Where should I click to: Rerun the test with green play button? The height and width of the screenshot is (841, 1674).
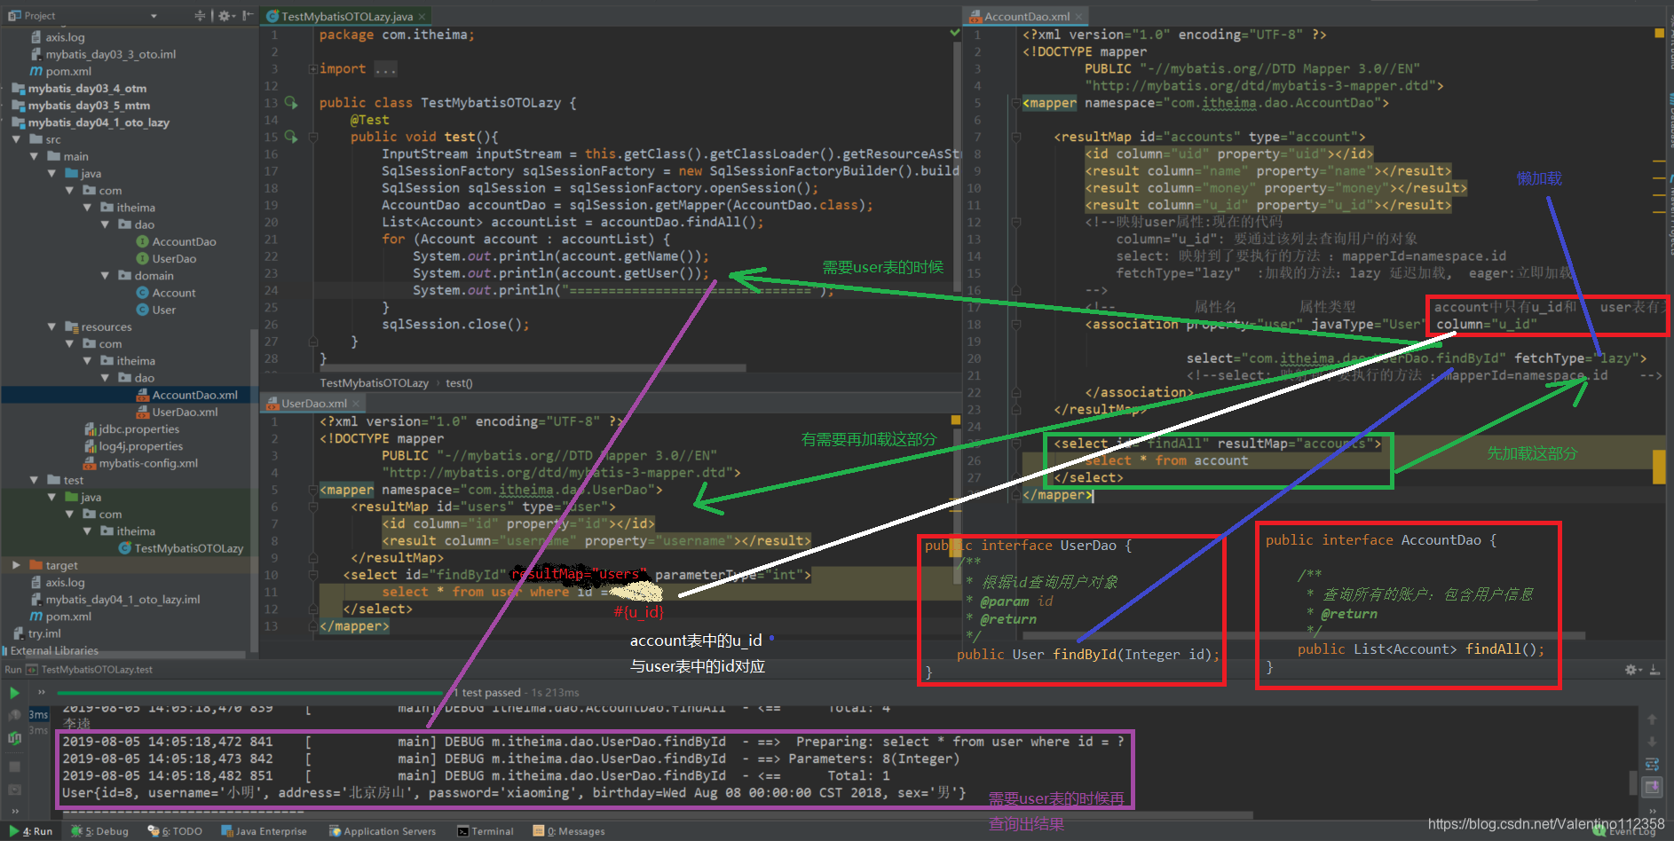coord(14,693)
